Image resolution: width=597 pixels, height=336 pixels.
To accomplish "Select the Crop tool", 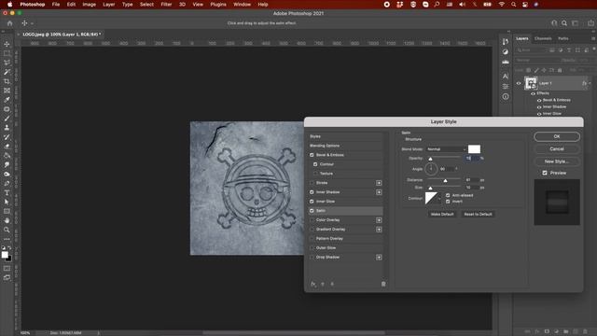I will [7, 81].
